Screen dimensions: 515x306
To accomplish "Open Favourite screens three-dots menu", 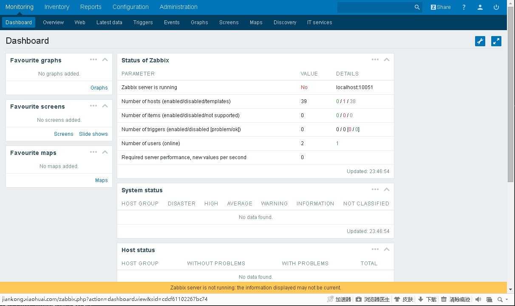I will 93,106.
